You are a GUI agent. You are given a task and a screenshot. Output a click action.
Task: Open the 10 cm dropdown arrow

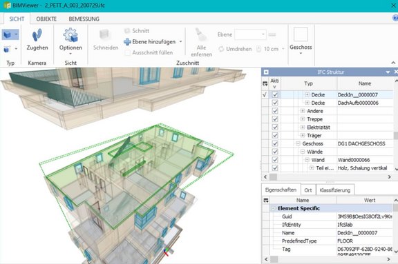coord(283,49)
